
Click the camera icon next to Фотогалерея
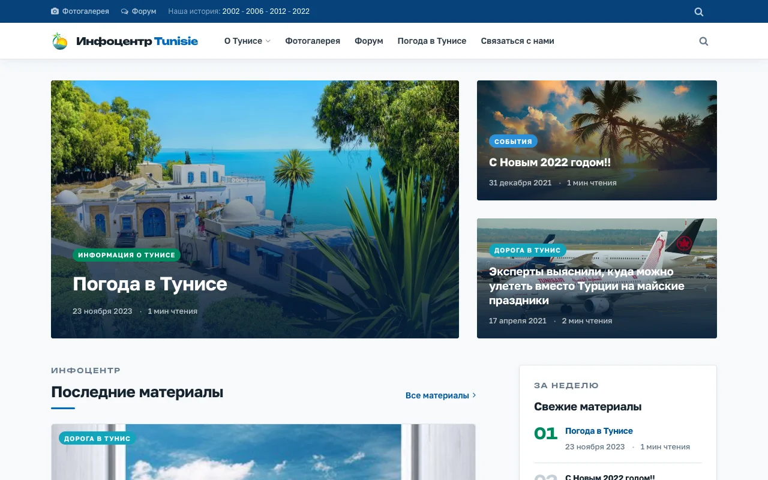click(x=55, y=11)
